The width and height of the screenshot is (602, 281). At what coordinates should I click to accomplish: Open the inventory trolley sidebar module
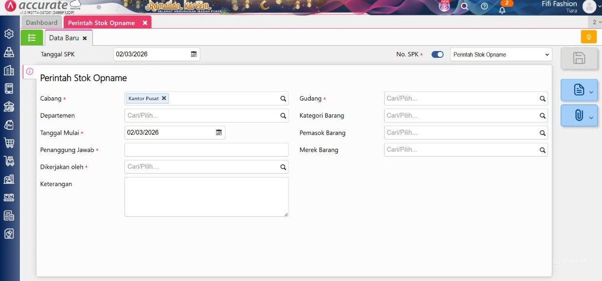tap(9, 161)
